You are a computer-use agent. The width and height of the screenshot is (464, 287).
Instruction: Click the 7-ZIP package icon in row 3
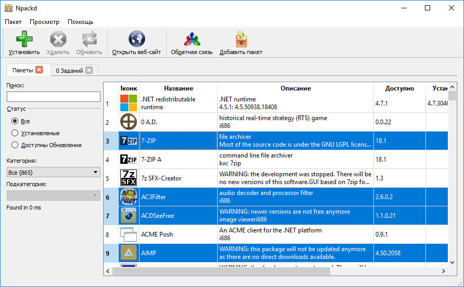coord(129,141)
